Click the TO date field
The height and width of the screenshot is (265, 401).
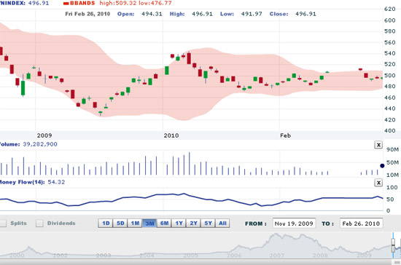click(361, 224)
